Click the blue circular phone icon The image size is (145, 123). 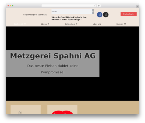[99, 15]
